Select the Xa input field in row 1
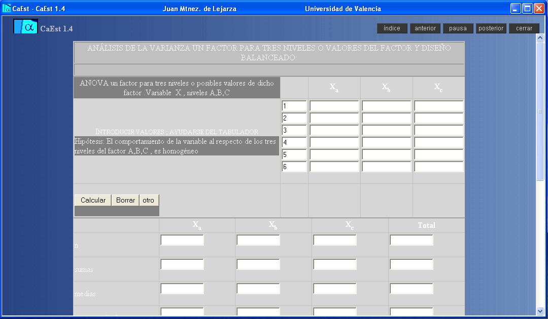 click(334, 106)
